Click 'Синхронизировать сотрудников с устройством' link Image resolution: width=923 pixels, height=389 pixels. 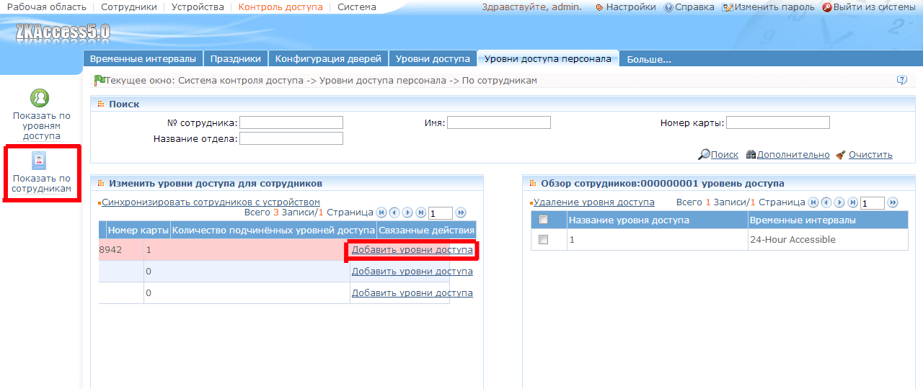pos(211,202)
